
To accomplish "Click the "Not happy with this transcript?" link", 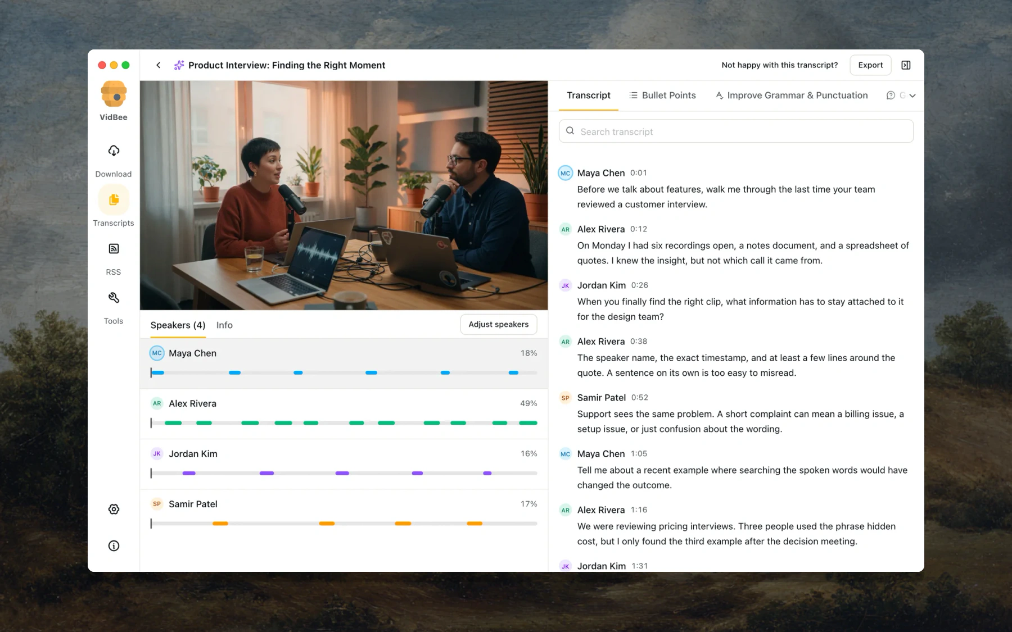I will [x=779, y=65].
